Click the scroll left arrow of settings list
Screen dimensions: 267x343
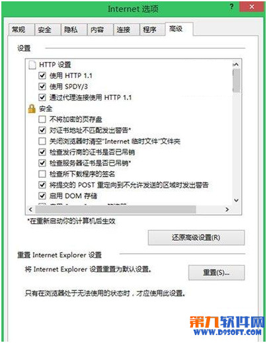pyautogui.click(x=30, y=210)
